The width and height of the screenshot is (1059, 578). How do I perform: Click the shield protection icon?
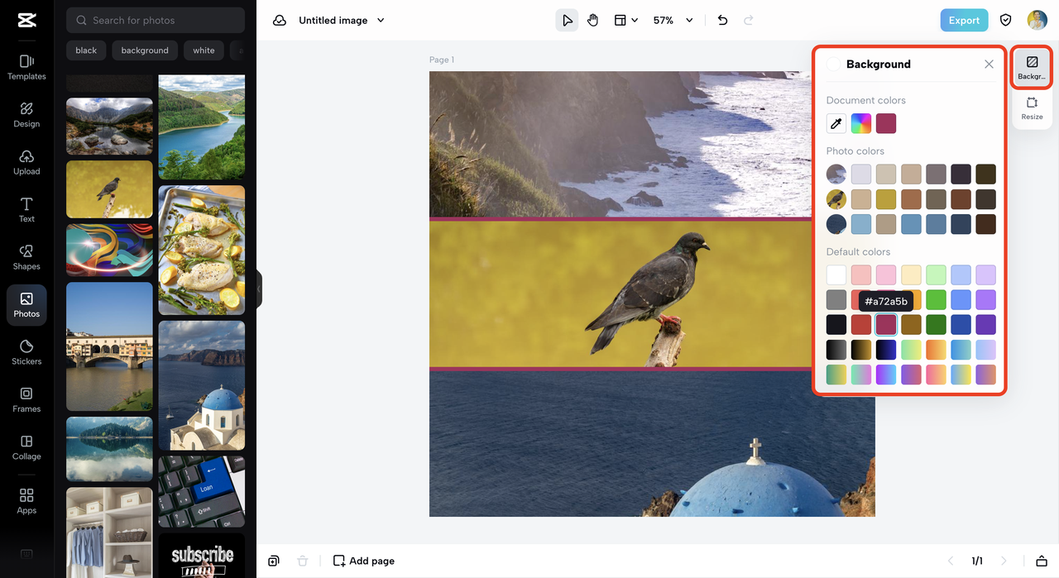coord(1006,21)
